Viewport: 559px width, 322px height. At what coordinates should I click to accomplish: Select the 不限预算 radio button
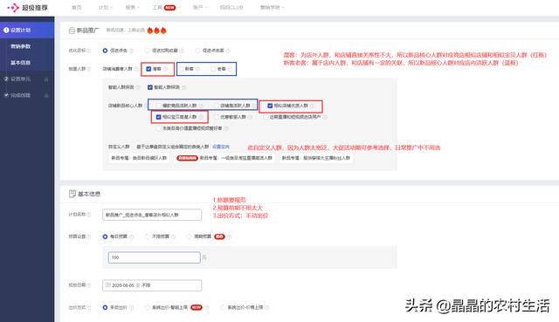[147, 236]
